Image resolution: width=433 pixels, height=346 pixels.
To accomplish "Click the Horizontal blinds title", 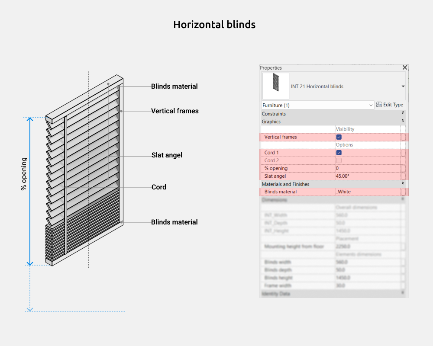I will [x=214, y=25].
